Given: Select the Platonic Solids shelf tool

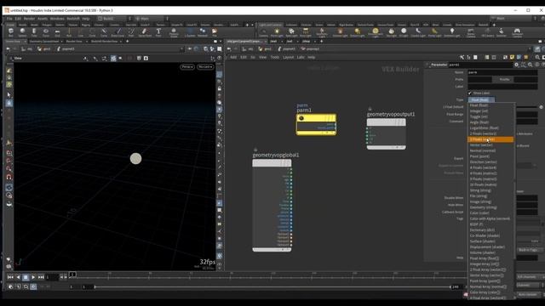Looking at the screenshot, I should [174, 32].
